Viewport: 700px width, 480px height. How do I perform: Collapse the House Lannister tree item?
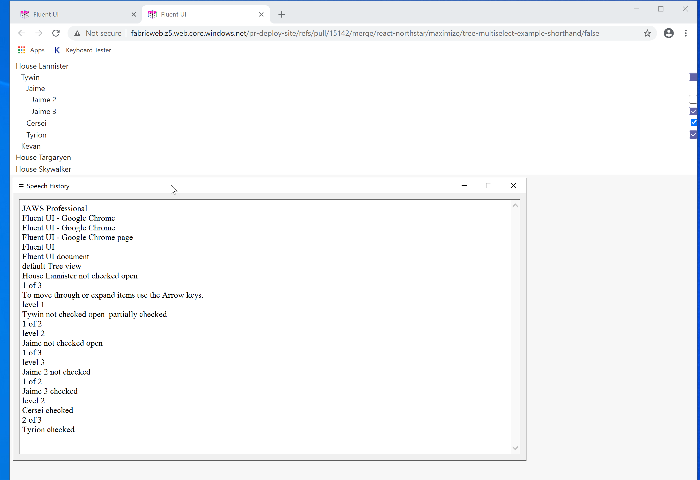coord(42,66)
